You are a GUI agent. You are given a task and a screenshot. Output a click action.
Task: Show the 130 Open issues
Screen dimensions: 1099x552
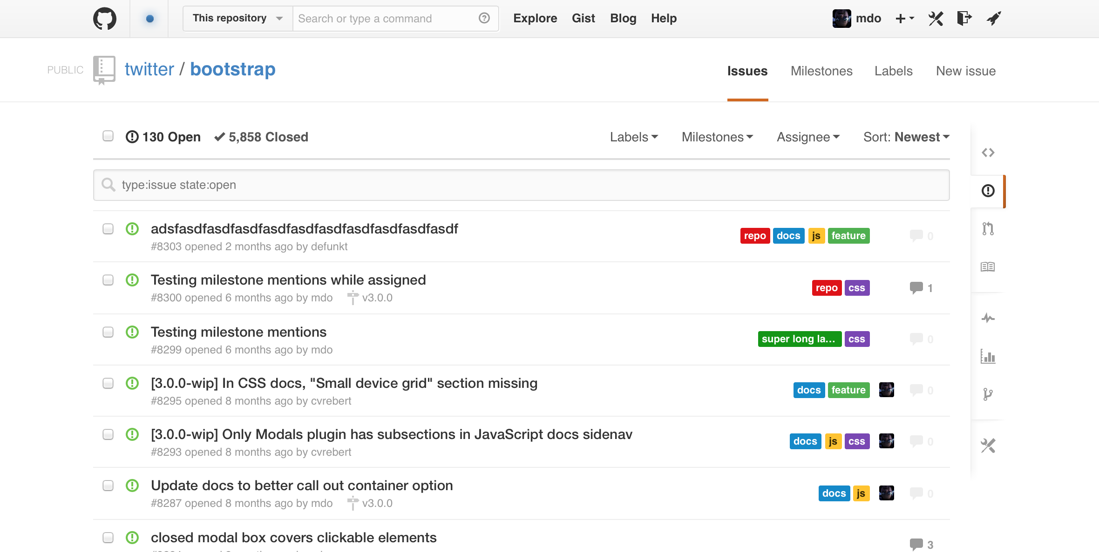[x=163, y=137]
